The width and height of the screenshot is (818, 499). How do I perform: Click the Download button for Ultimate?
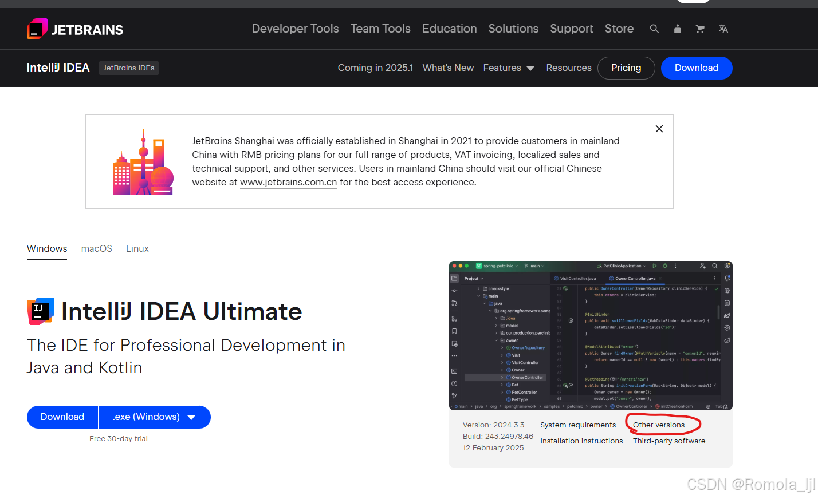tap(62, 417)
